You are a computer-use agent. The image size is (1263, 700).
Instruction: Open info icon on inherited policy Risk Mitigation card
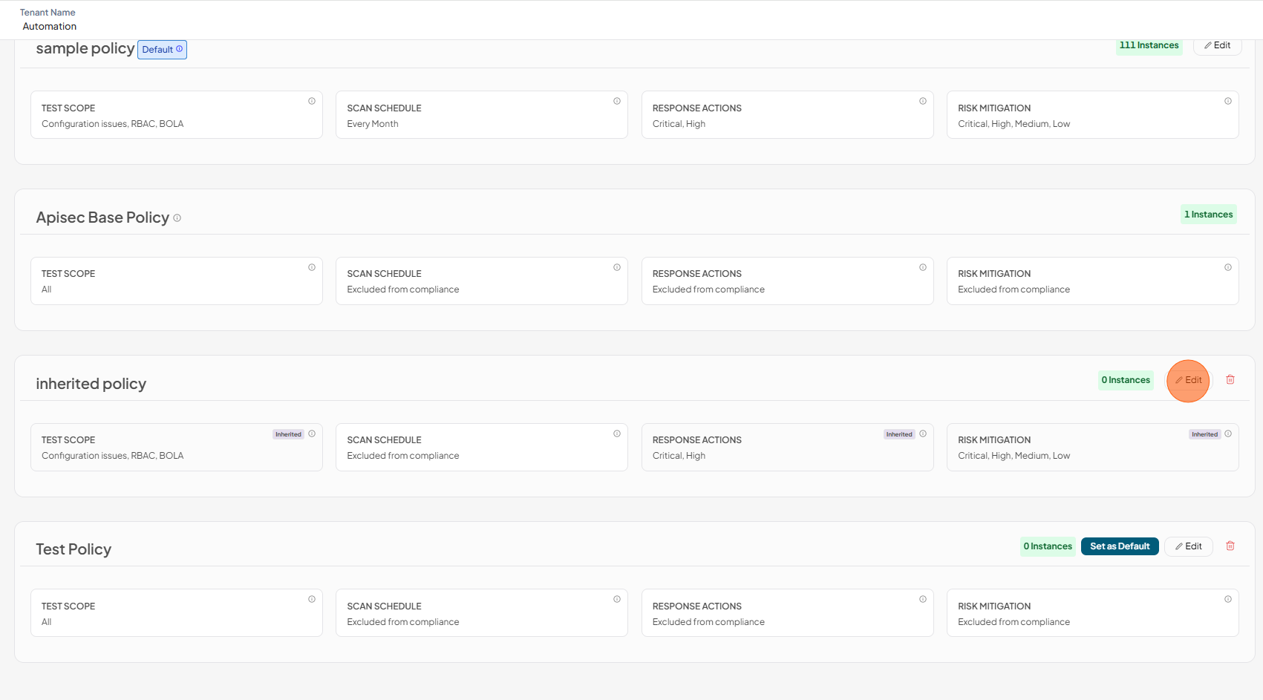[x=1228, y=434]
